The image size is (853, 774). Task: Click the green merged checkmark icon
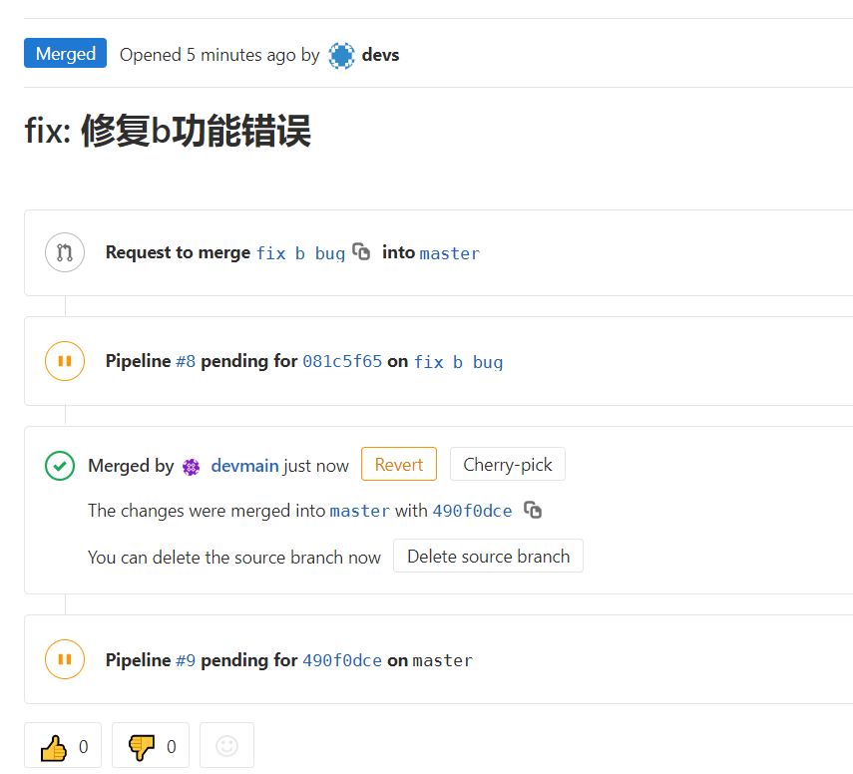(60, 465)
